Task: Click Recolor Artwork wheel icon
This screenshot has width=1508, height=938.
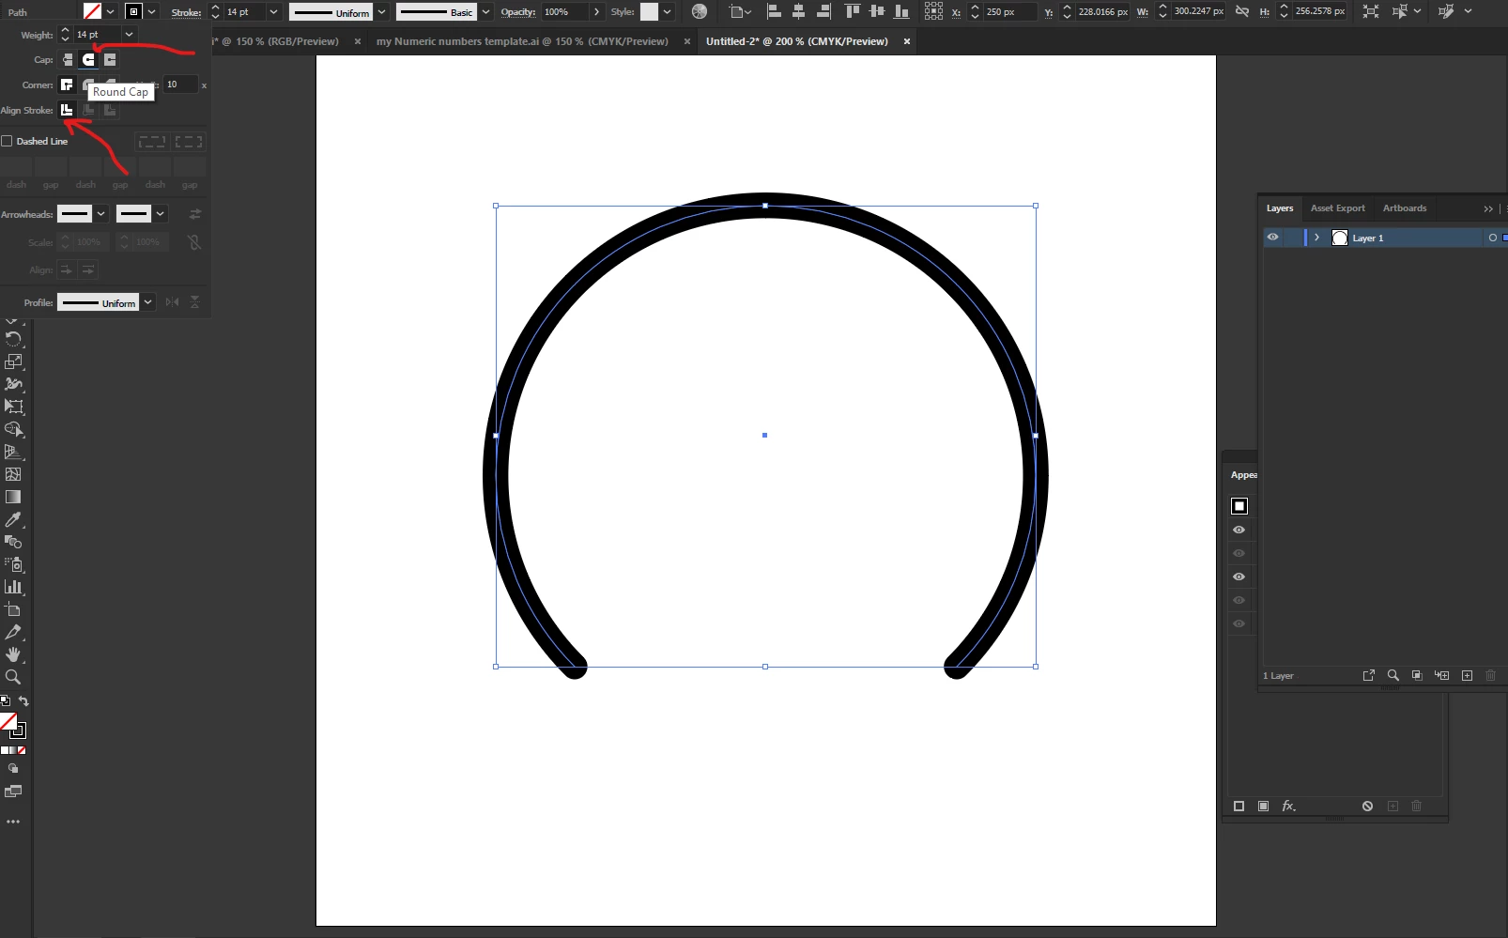Action: (x=699, y=11)
